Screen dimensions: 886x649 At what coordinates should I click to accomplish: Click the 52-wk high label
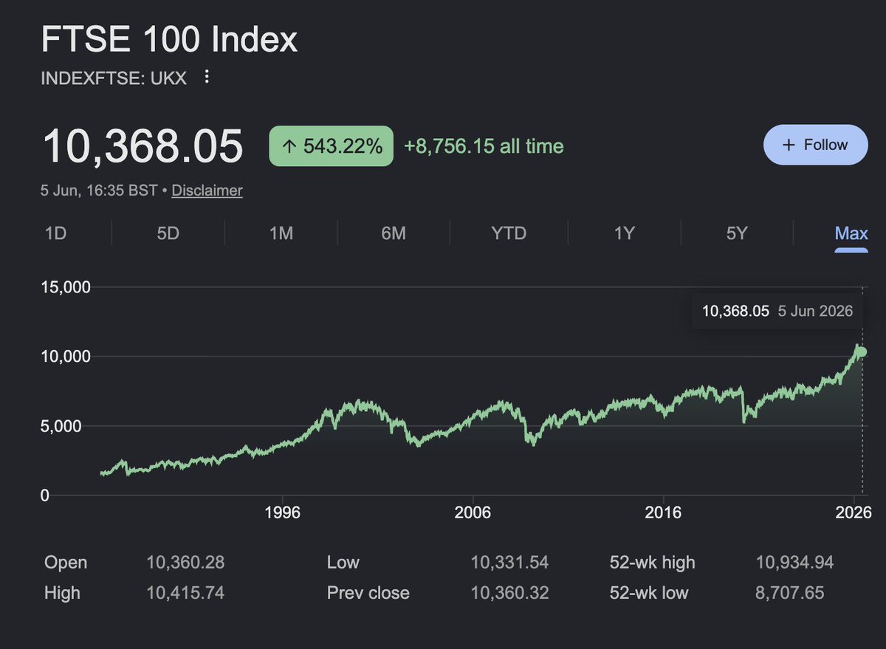pos(653,563)
